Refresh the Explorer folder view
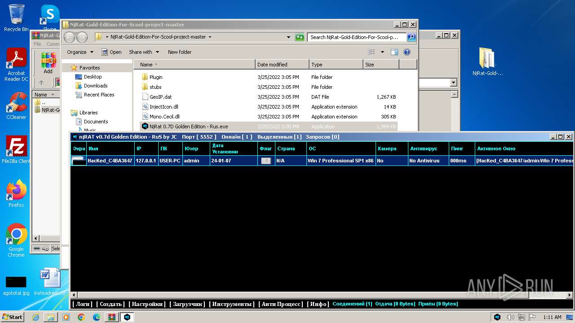The image size is (575, 323). 300,37
